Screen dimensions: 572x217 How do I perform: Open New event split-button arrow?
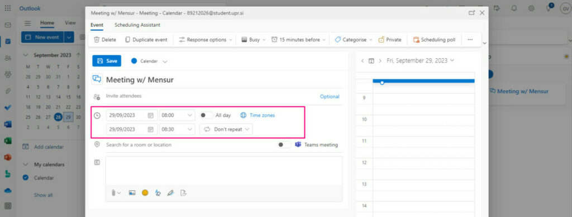pyautogui.click(x=69, y=37)
